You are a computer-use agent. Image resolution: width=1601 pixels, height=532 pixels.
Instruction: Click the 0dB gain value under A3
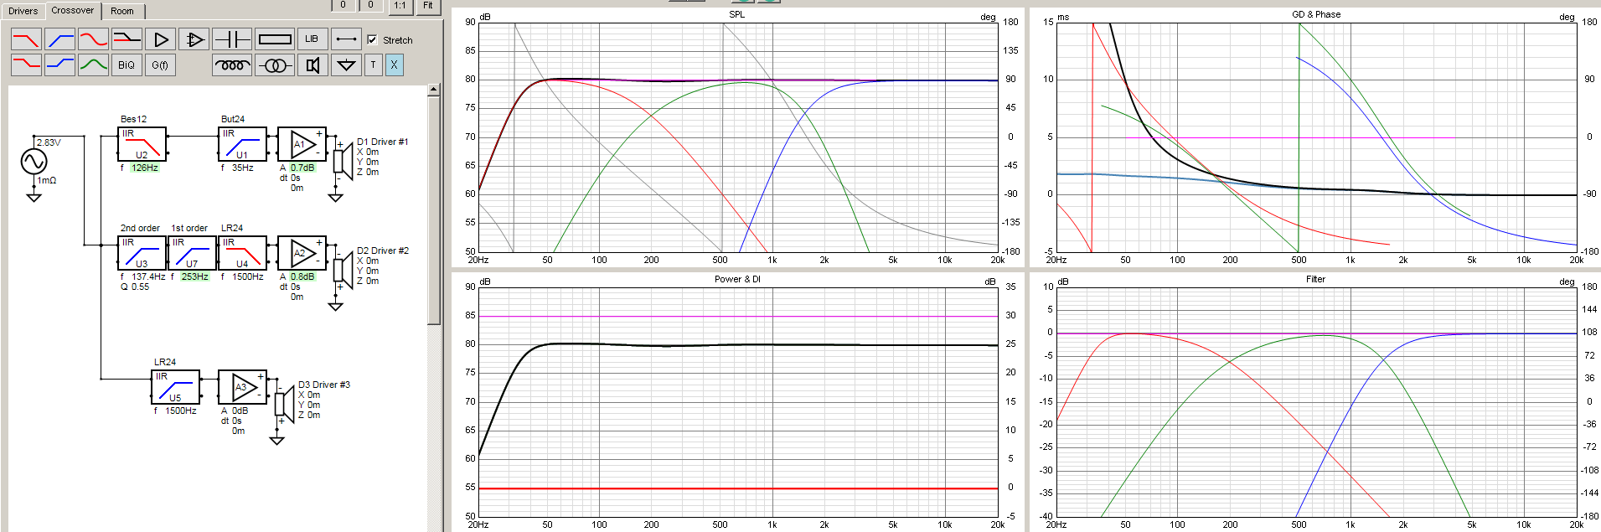tap(240, 411)
